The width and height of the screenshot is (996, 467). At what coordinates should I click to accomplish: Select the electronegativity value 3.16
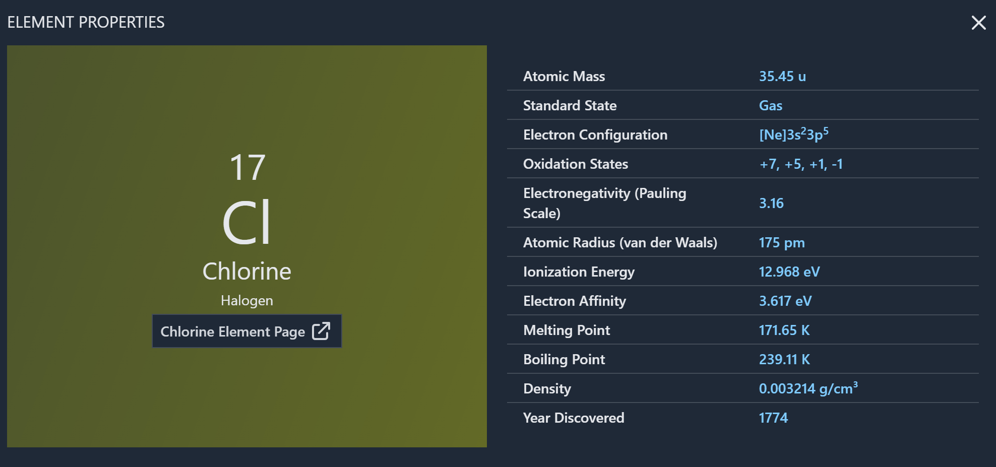pos(771,203)
